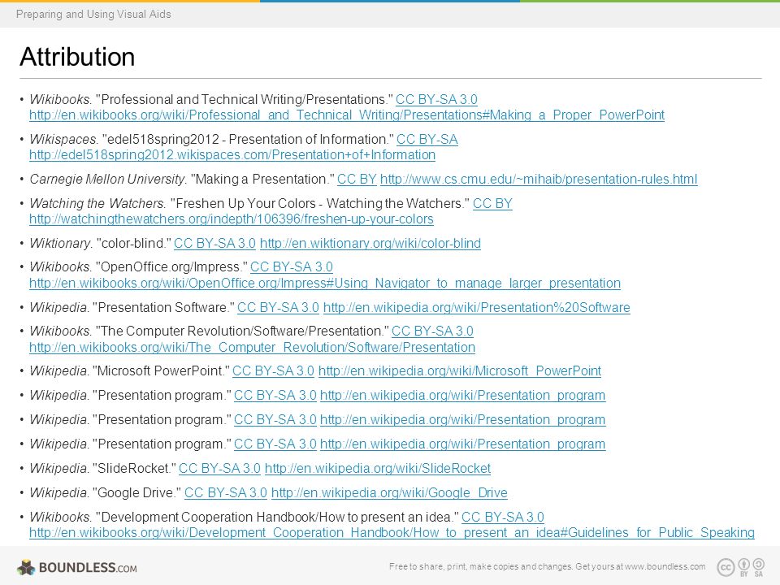Click 'Preparing and Using Visual Aids' header text
This screenshot has height=585, width=780.
tap(93, 14)
